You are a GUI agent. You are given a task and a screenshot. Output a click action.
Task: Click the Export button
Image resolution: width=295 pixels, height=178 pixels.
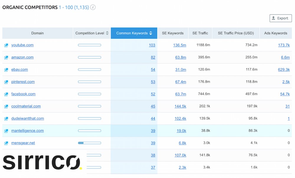(x=281, y=18)
